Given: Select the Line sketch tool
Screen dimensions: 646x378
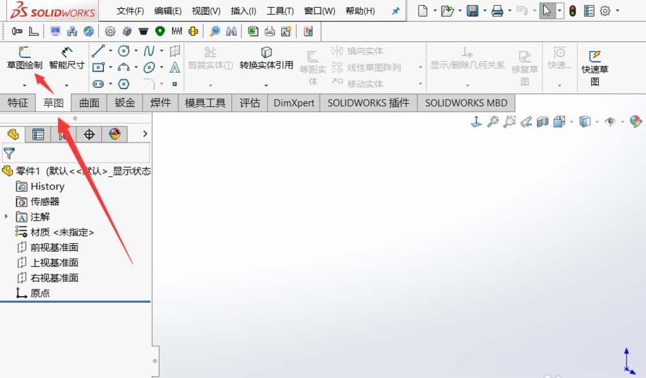Looking at the screenshot, I should click(98, 50).
